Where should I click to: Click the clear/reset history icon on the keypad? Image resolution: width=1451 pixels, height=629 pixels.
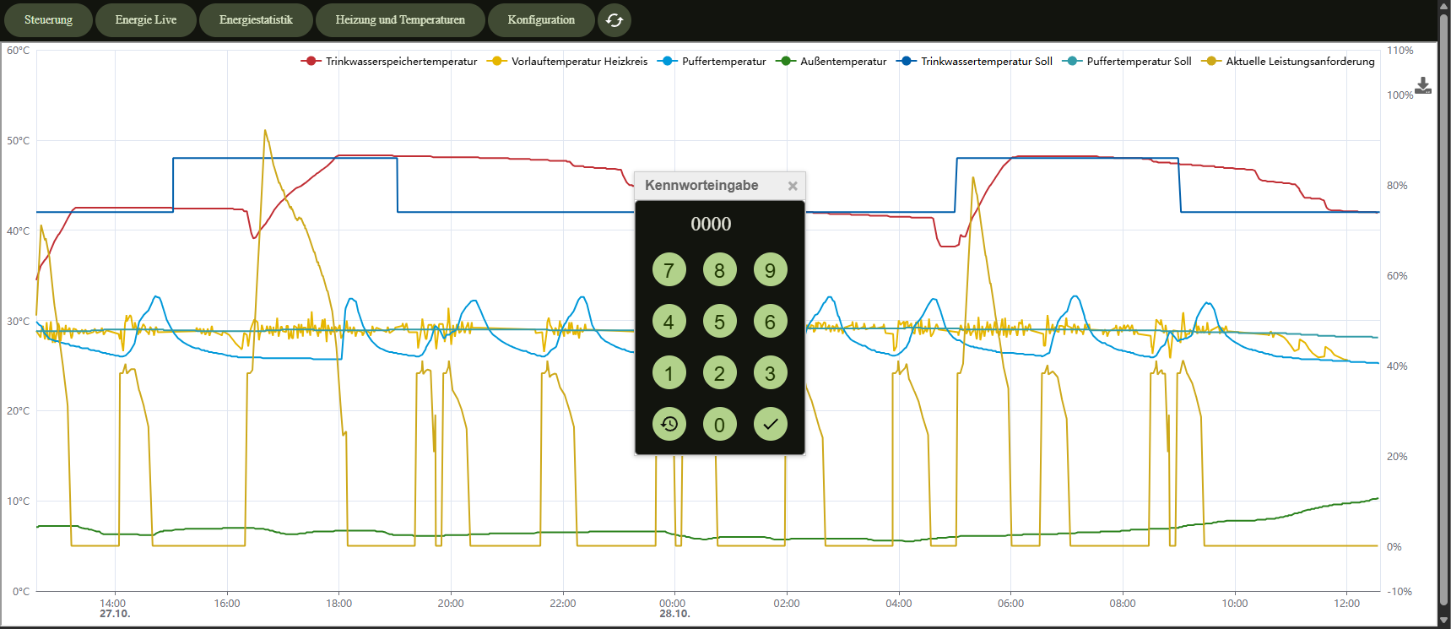click(669, 424)
